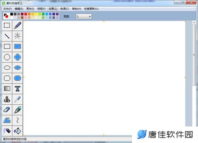Select the eraser tool
This screenshot has width=198, height=143.
7,110
